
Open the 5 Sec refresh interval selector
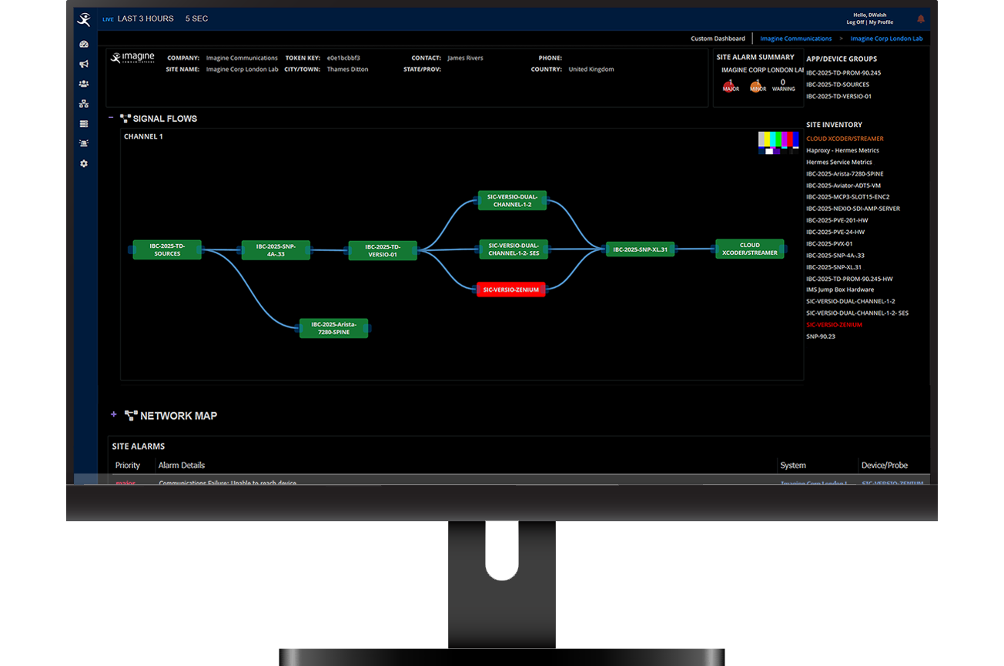[196, 18]
